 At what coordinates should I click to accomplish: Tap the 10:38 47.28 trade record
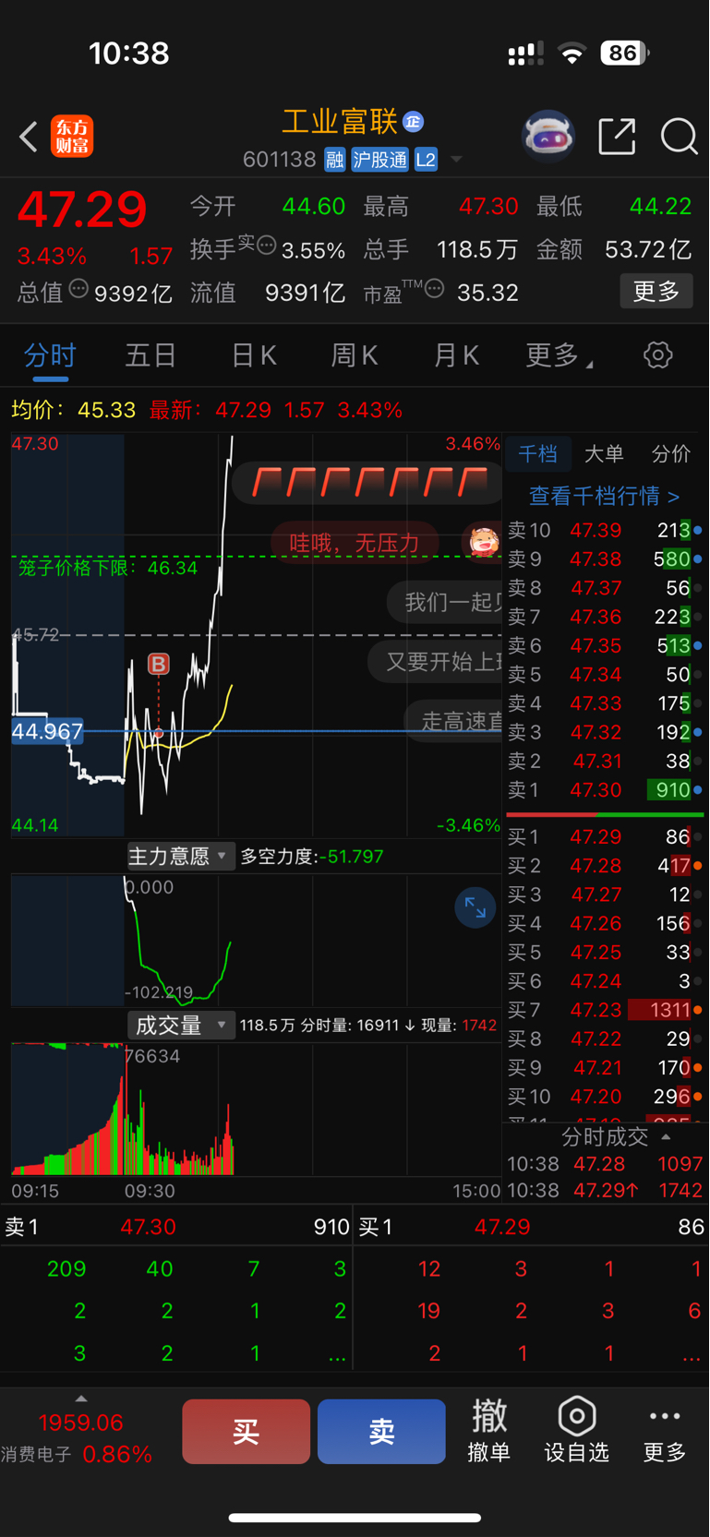click(605, 1164)
